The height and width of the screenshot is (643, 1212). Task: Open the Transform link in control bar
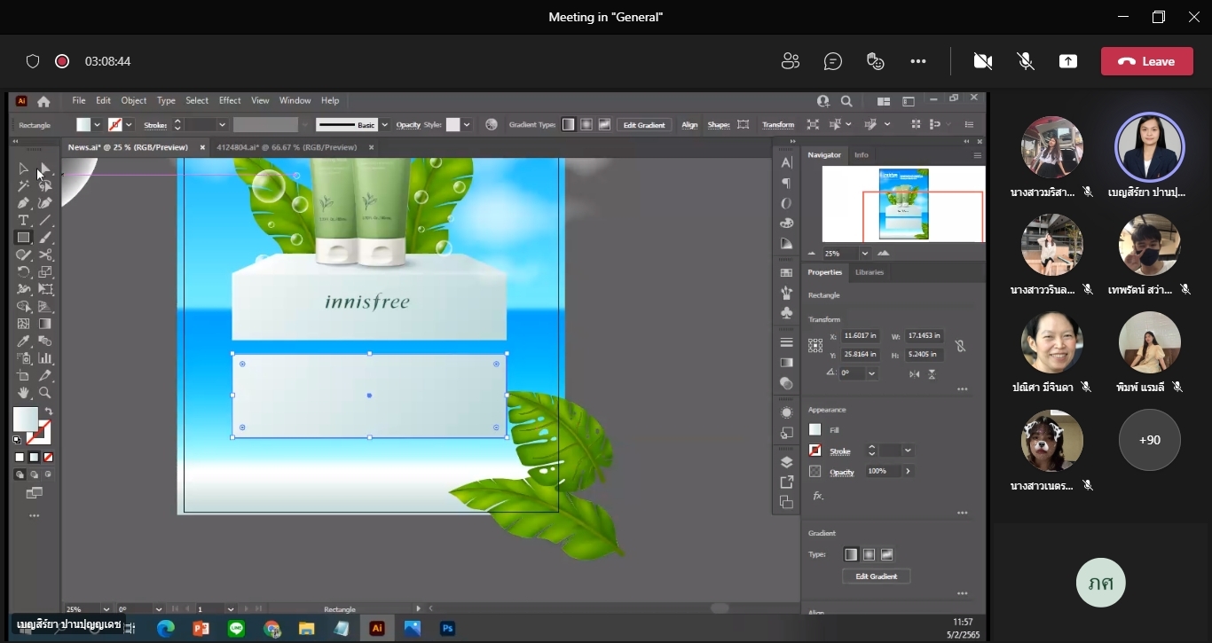coord(778,125)
